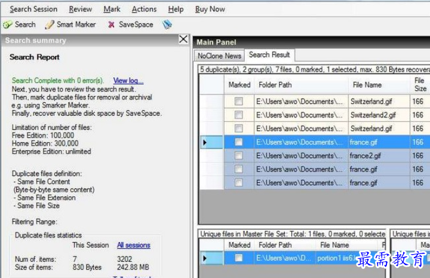Open the Help menu

tap(176, 9)
